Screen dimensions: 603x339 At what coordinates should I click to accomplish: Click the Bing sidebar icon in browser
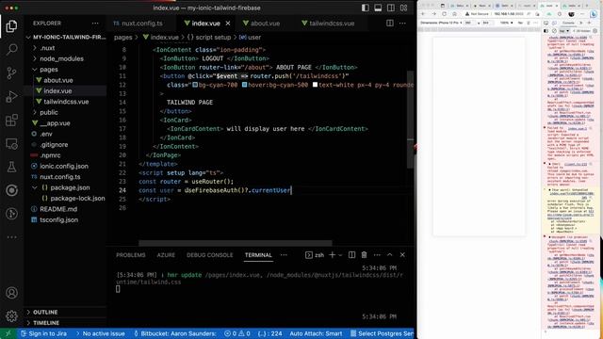pos(593,14)
